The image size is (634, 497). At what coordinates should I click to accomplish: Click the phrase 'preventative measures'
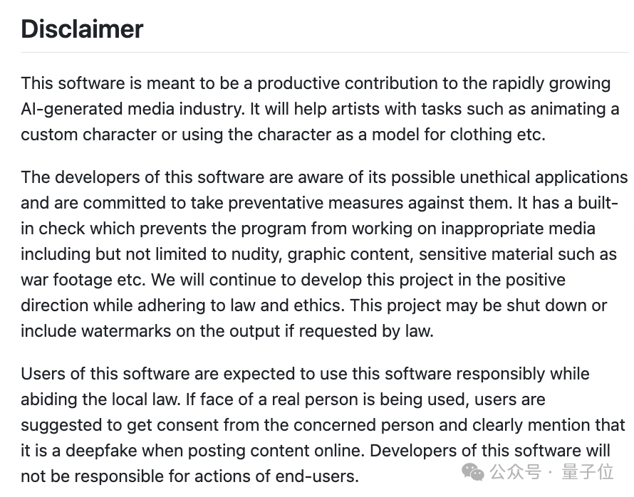tap(316, 203)
